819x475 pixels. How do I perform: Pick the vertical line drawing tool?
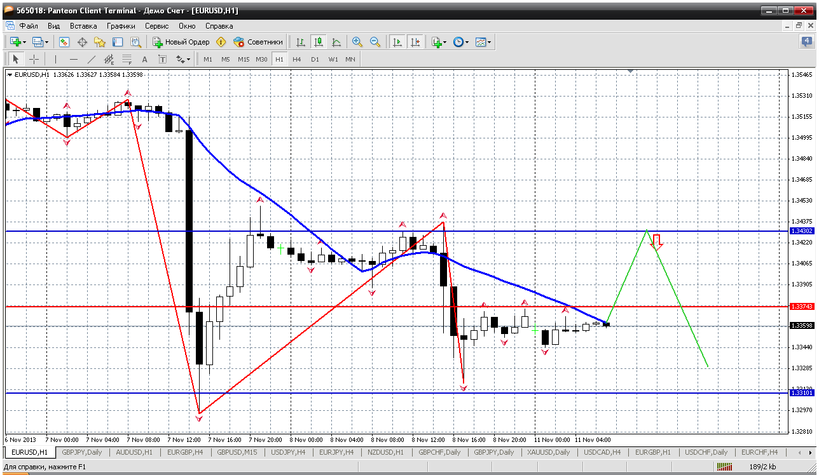[56, 59]
